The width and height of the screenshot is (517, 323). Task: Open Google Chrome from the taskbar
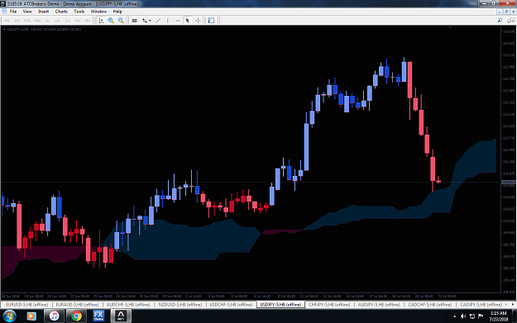coord(76,316)
